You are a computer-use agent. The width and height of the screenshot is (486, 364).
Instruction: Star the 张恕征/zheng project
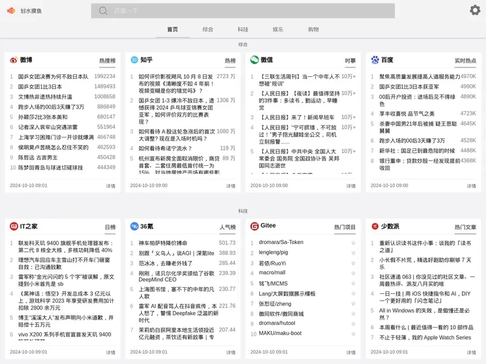(x=353, y=303)
